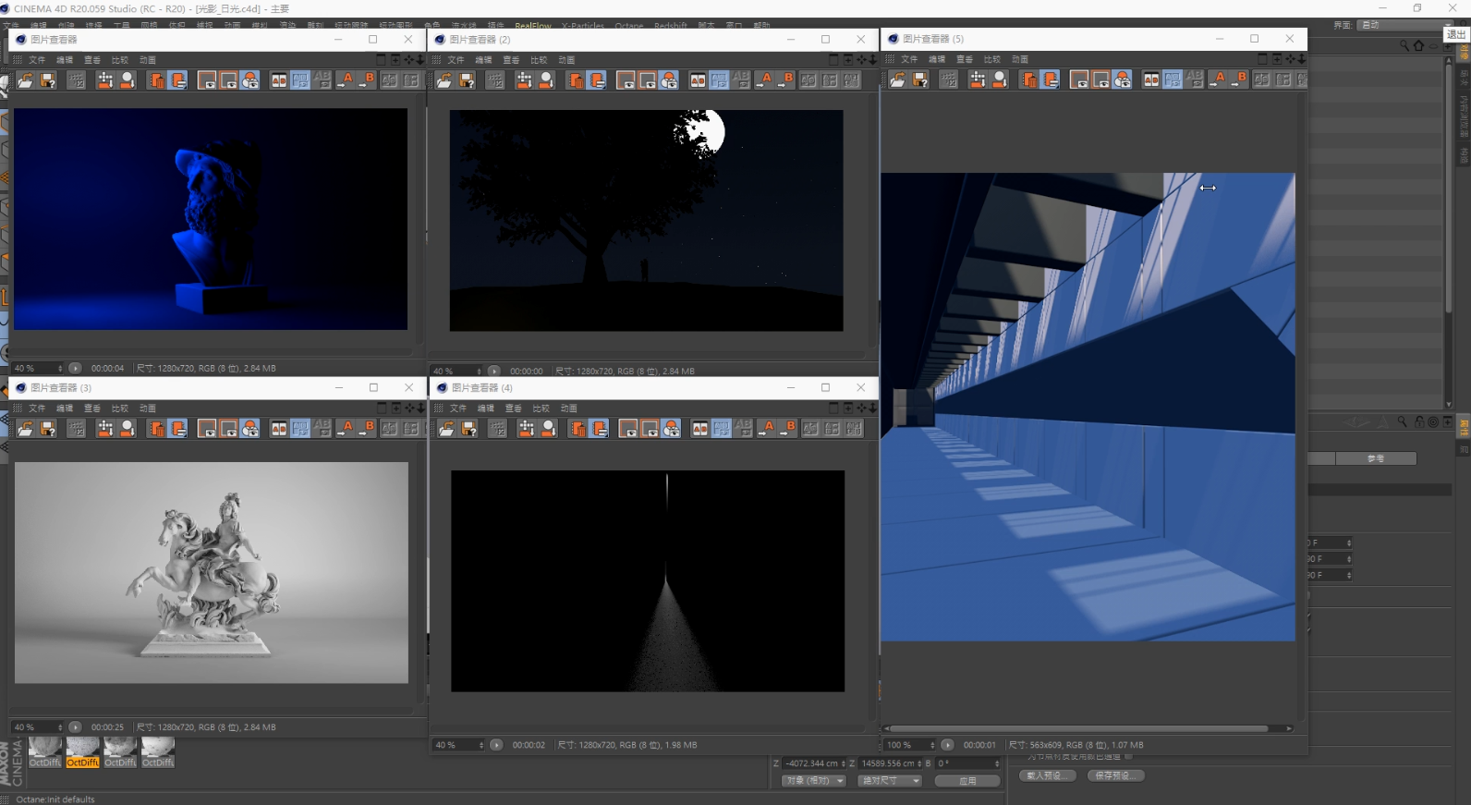Click Z size field 14589.556 cm

tap(888, 763)
